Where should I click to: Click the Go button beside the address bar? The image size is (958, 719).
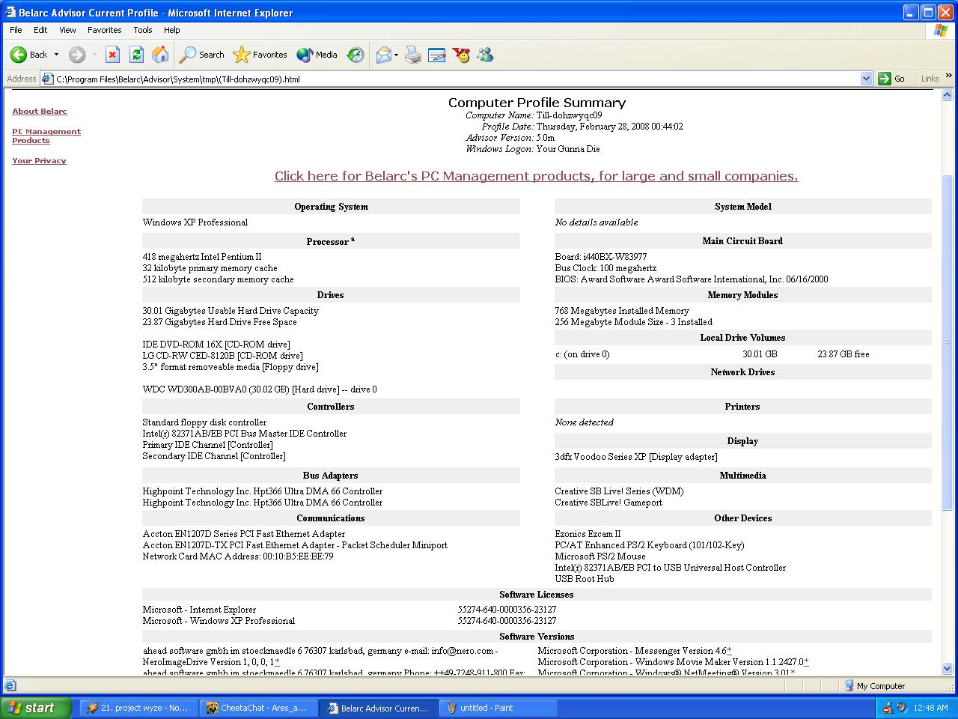click(892, 79)
